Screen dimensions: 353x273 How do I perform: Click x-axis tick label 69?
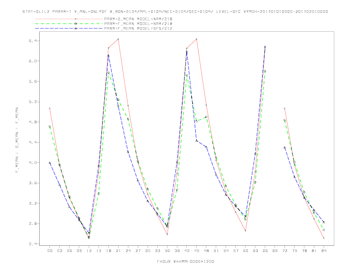[x=275, y=251]
